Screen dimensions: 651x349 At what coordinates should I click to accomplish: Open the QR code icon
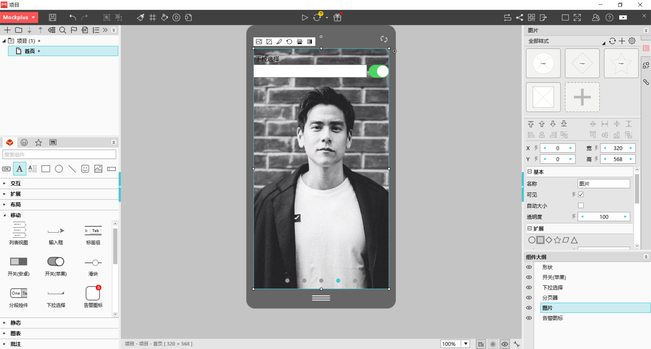(531, 18)
